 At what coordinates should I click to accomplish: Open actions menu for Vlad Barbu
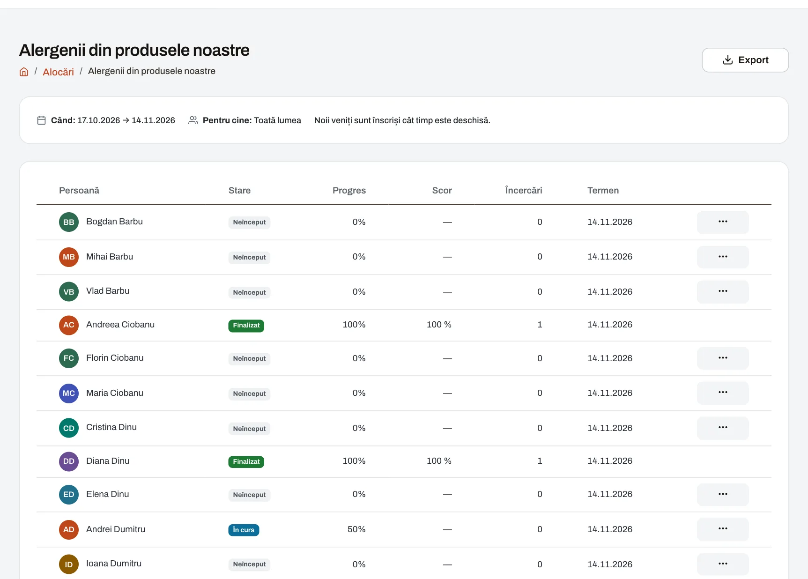[x=722, y=292]
